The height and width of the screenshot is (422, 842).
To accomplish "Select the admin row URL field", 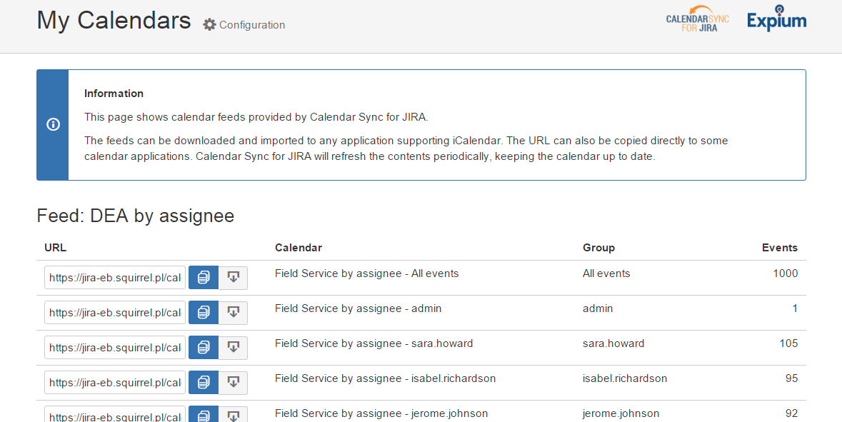I will [115, 313].
